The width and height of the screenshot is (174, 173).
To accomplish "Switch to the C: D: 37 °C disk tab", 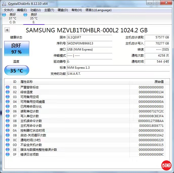I will point(13,18).
